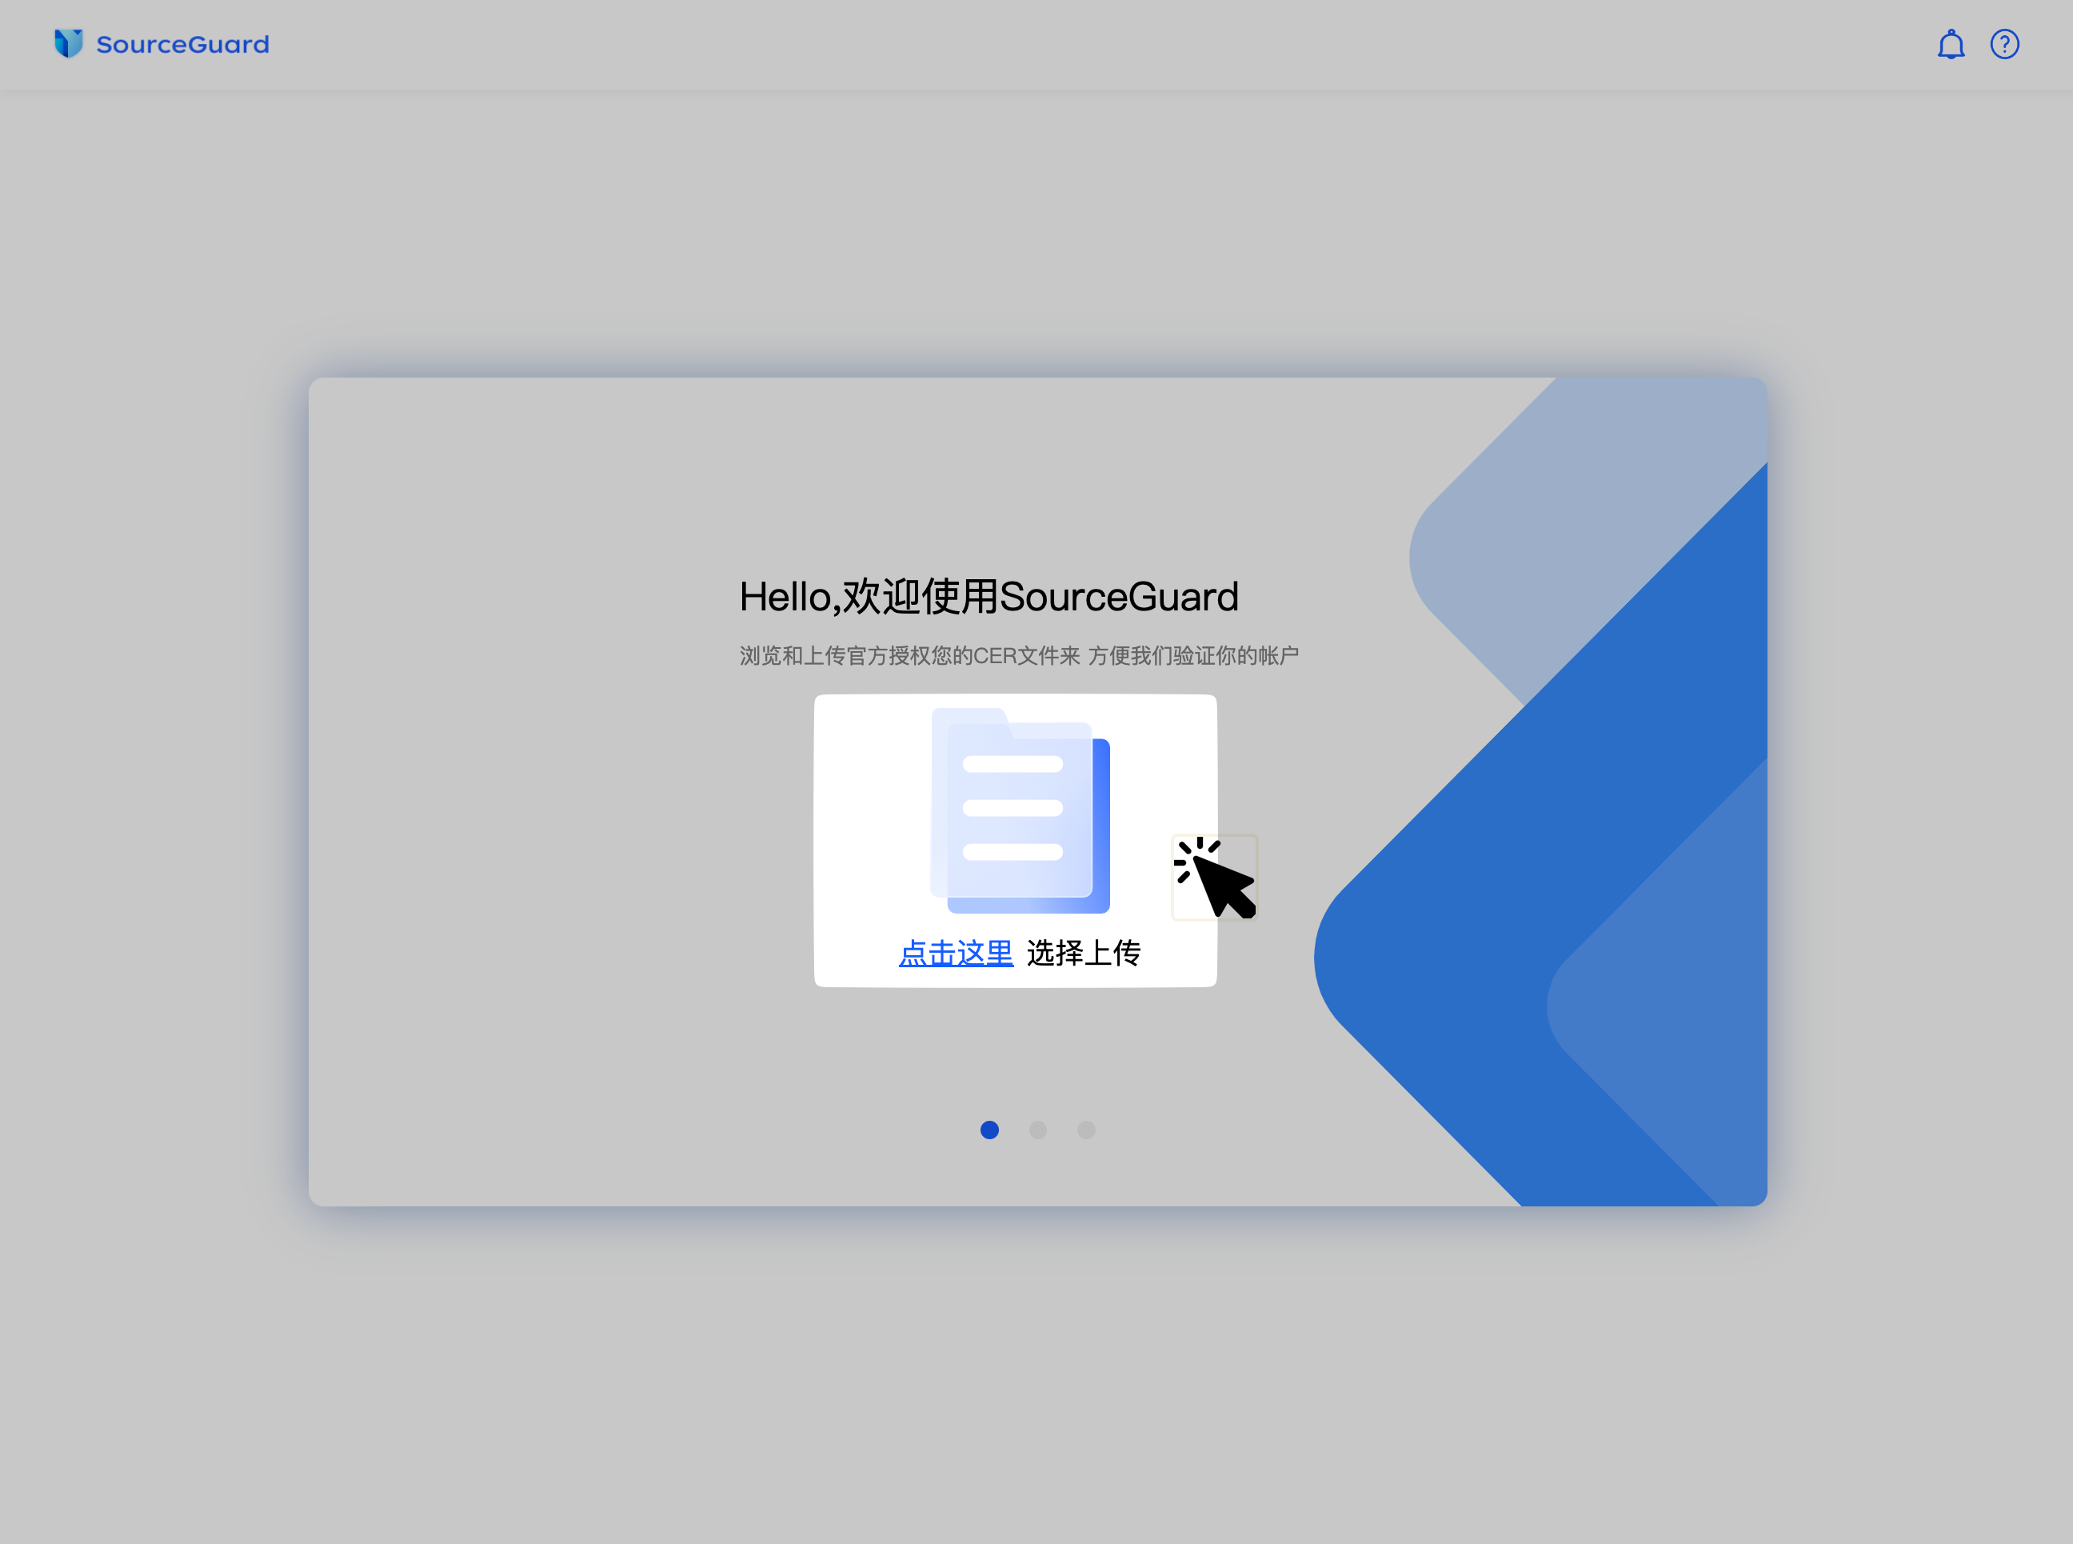Click the Hello,欢迎使用SourceGuard heading

tap(989, 596)
